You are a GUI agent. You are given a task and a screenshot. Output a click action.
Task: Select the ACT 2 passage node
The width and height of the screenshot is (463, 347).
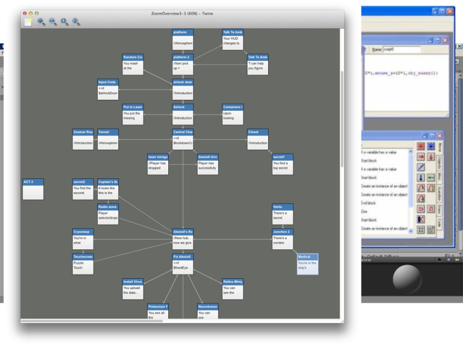point(33,189)
